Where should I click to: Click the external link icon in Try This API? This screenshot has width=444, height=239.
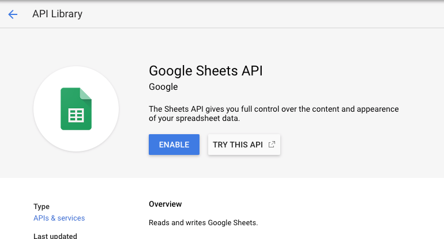click(x=272, y=145)
